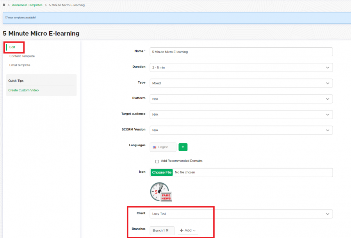Enable Add Recommended Domains checkbox
The image size is (351, 238).
[x=157, y=161]
